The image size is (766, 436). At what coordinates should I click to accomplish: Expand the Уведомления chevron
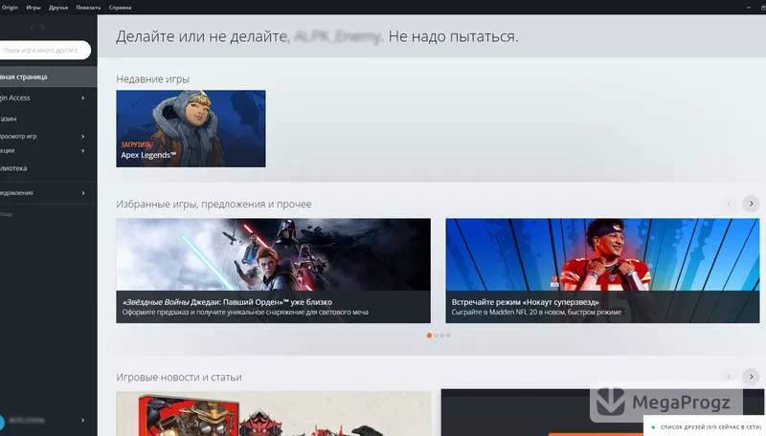coord(83,192)
